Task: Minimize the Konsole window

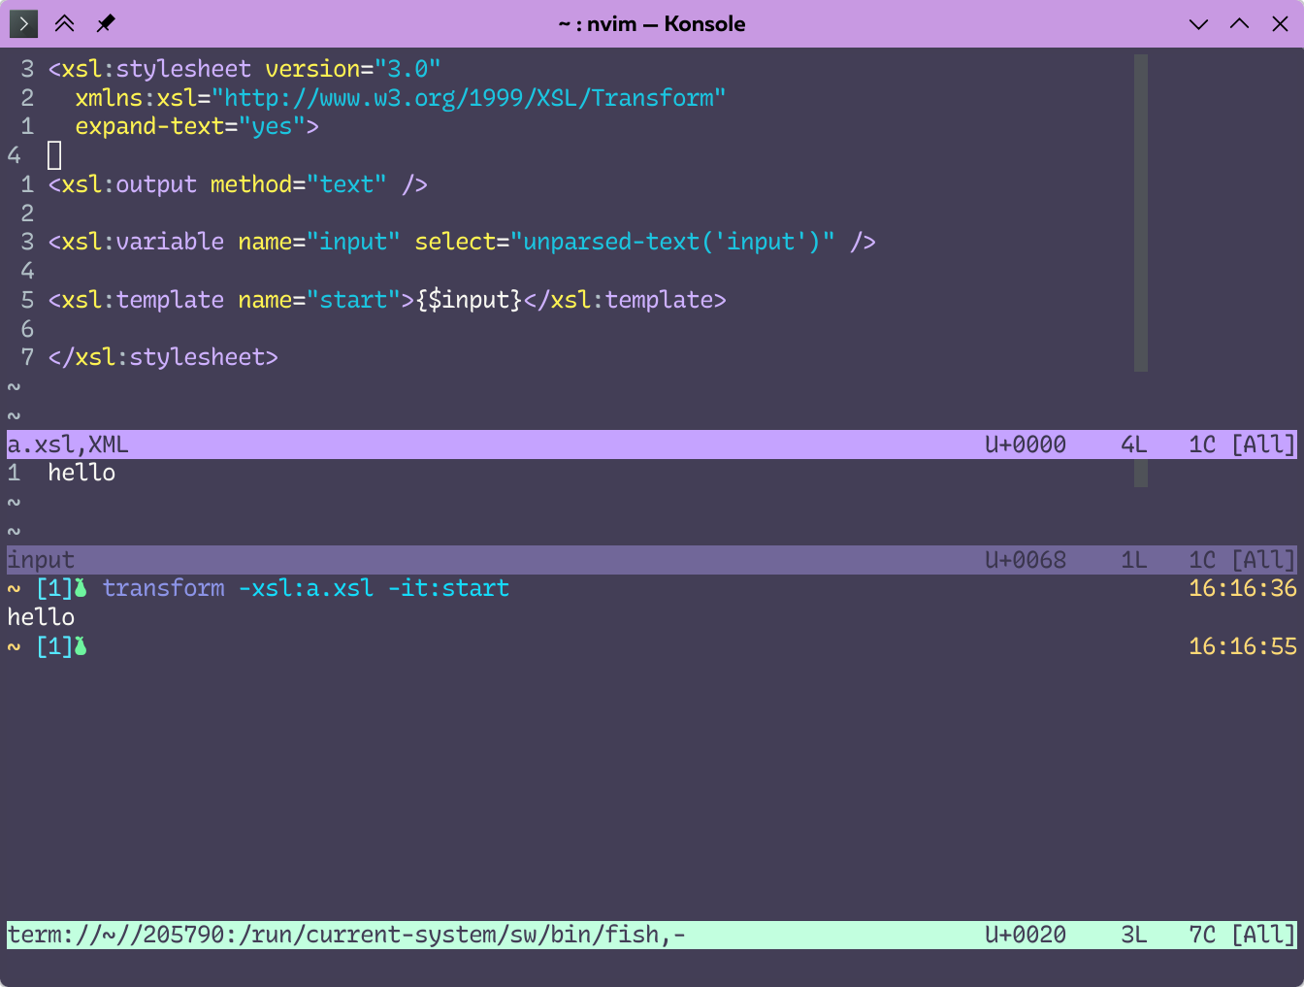Action: 1198,24
